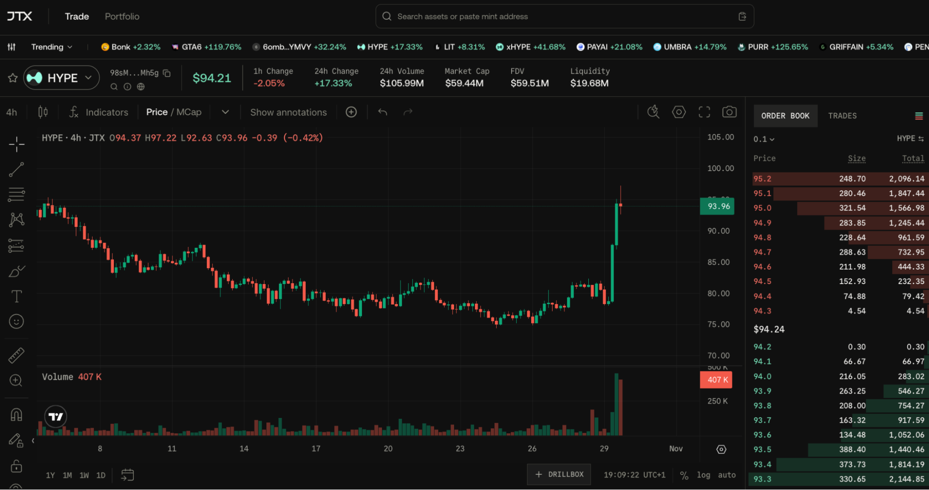Copy the 98sM...Mh5g mint address
The height and width of the screenshot is (490, 929).
tap(167, 73)
